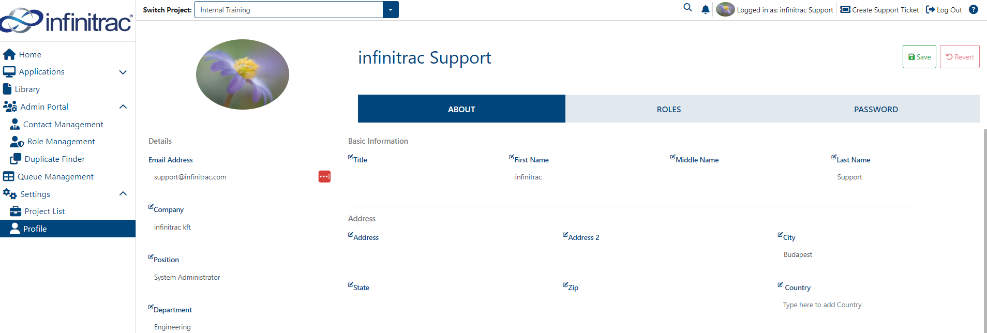Switch to the PASSWORD tab
This screenshot has height=333, width=987.
(876, 109)
